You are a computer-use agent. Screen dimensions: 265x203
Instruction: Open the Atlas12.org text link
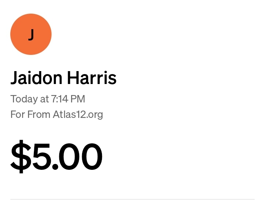(x=78, y=115)
